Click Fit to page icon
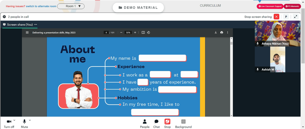Image resolution: width=305 pixels, height=129 pixels. click(x=143, y=33)
